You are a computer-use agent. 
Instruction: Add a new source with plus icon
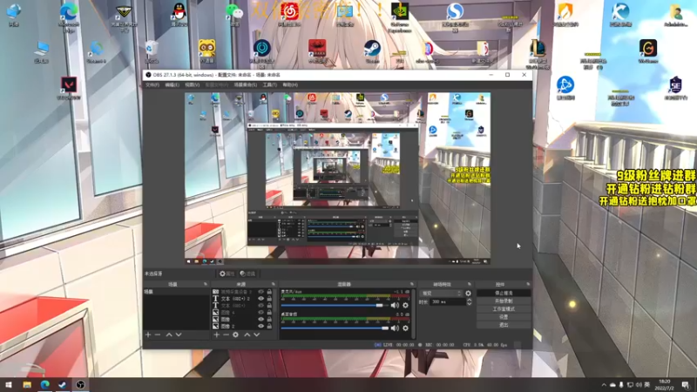(x=216, y=335)
